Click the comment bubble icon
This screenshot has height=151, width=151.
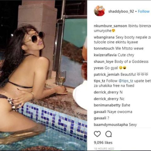[x=109, y=134]
